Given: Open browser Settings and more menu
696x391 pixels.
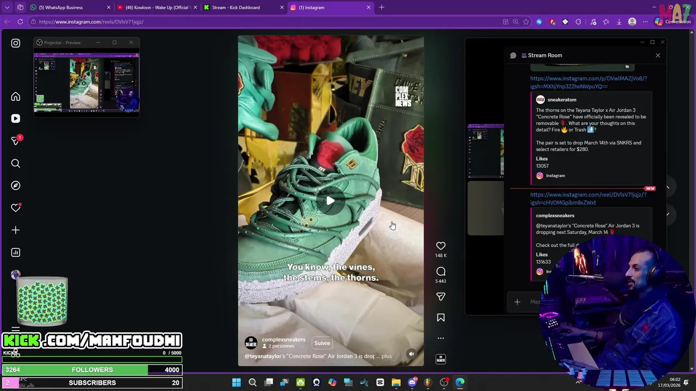Looking at the screenshot, I should (645, 22).
